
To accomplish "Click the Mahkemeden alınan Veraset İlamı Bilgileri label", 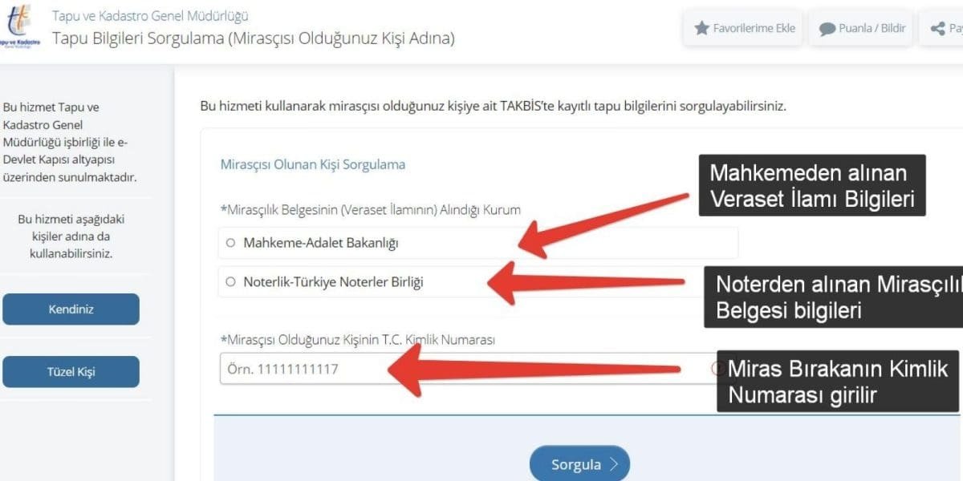I will click(x=812, y=185).
